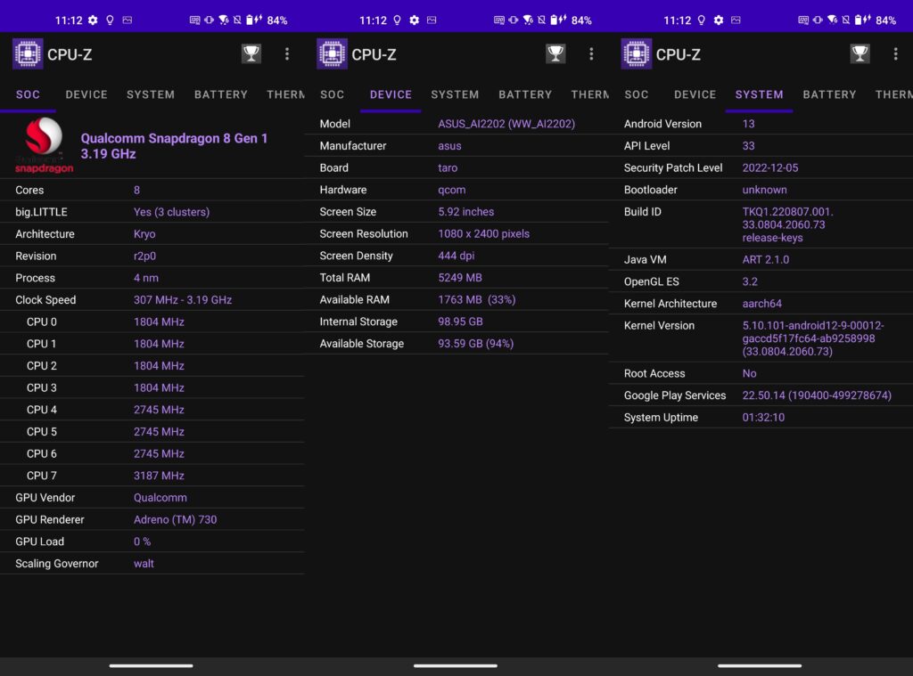The width and height of the screenshot is (913, 676).
Task: Tap the CPU-Z app logo in middle screen
Action: (x=332, y=54)
